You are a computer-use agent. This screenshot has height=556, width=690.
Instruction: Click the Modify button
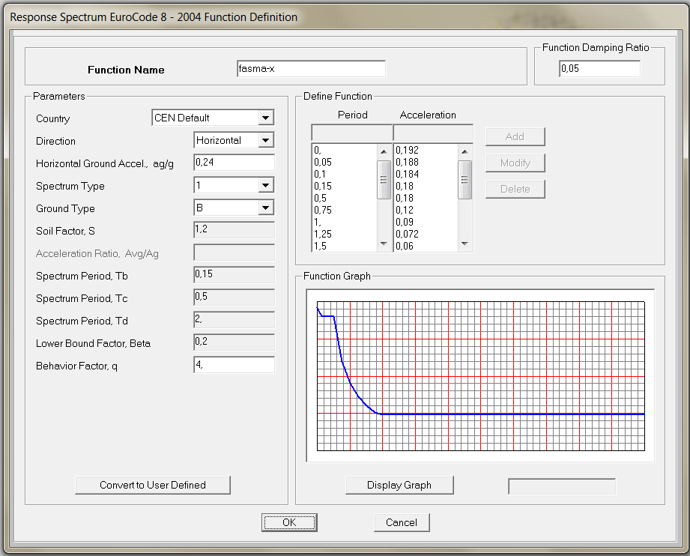point(515,163)
